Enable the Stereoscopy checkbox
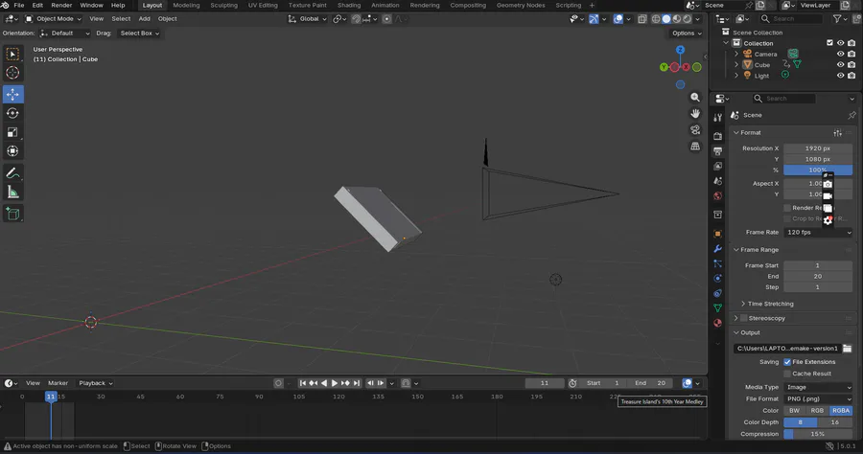 pyautogui.click(x=743, y=318)
